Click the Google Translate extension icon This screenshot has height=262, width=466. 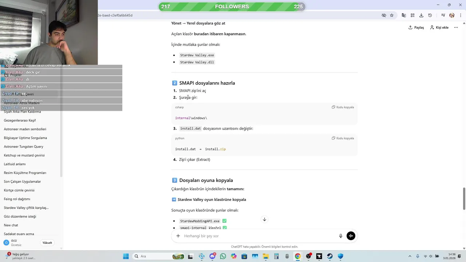coord(404,15)
